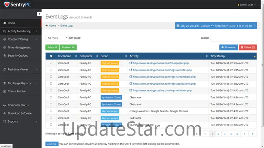This screenshot has height=148, width=264.
Task: Click the Activity Monitoring magnifier icon
Action: point(4,31)
